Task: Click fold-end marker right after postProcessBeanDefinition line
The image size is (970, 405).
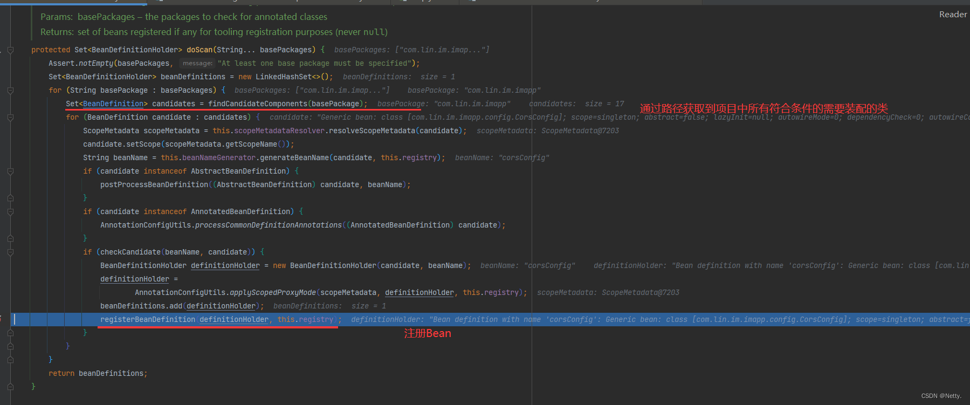Action: (x=10, y=198)
